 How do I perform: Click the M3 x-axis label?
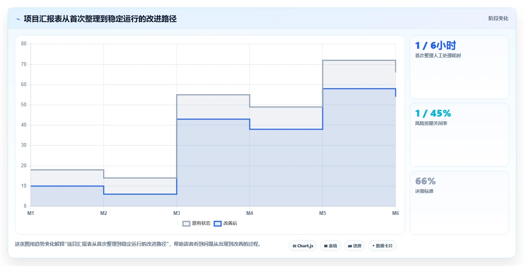[x=176, y=213]
